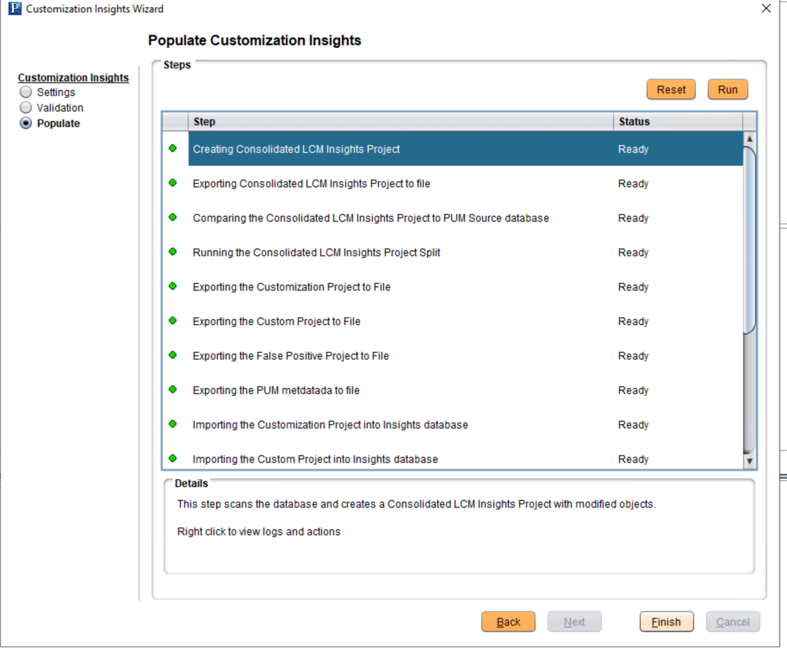Select the Populate radio button

(25, 123)
